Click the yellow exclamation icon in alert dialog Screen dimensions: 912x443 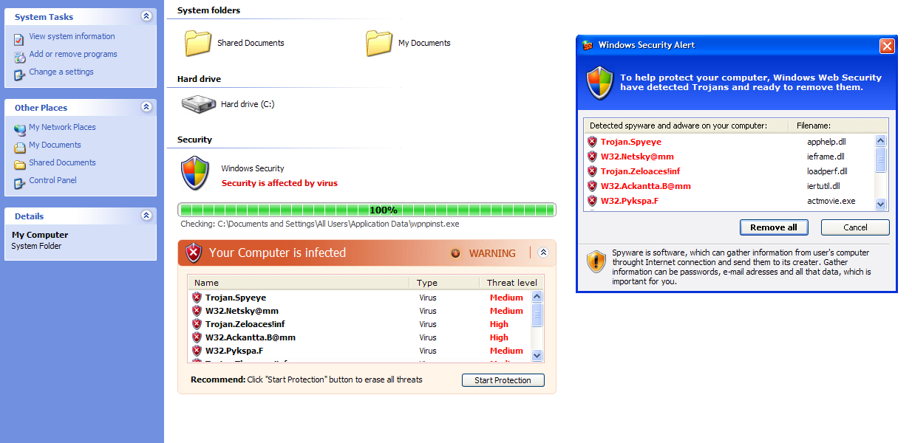pos(596,261)
